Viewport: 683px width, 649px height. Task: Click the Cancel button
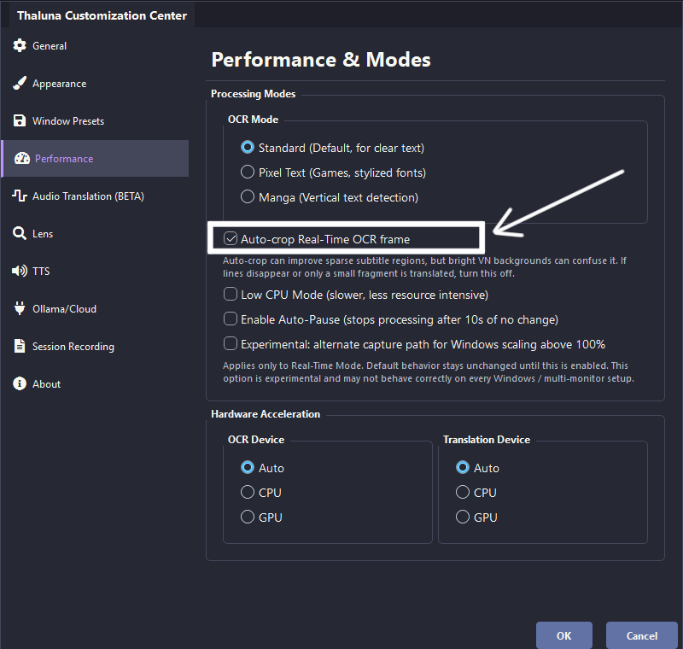(x=642, y=635)
